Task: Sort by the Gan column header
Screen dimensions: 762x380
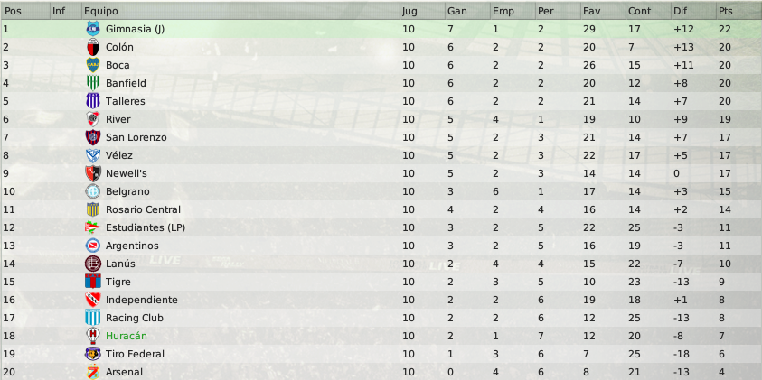Action: tap(467, 11)
